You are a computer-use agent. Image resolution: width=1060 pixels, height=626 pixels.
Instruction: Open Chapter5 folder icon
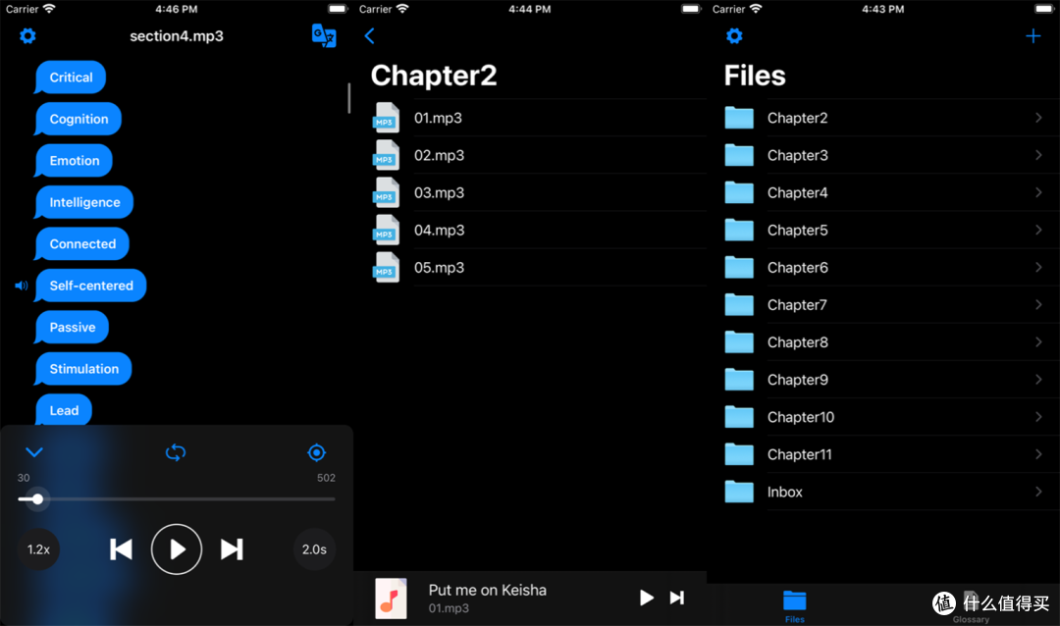coord(739,230)
